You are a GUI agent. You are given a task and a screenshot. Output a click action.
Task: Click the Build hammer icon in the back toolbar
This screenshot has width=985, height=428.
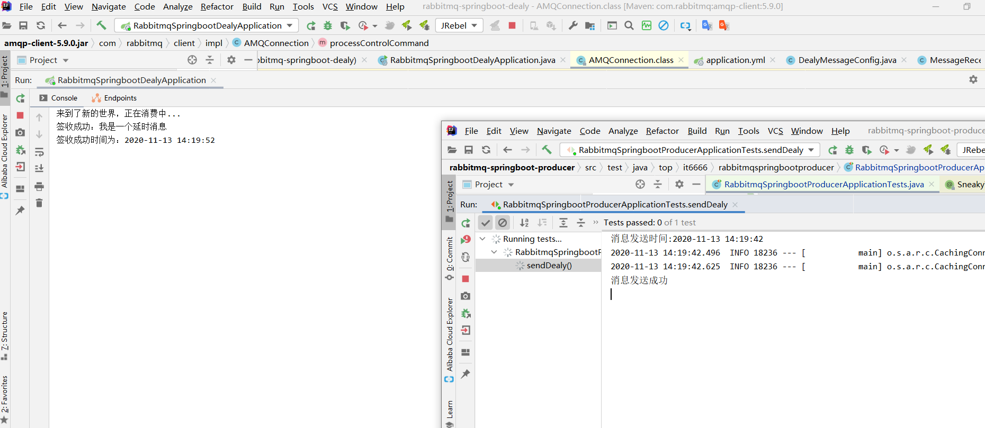(x=101, y=25)
